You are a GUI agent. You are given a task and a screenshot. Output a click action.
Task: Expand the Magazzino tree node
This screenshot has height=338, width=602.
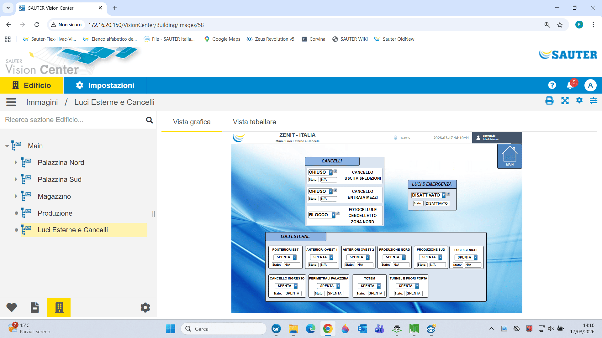click(x=16, y=196)
